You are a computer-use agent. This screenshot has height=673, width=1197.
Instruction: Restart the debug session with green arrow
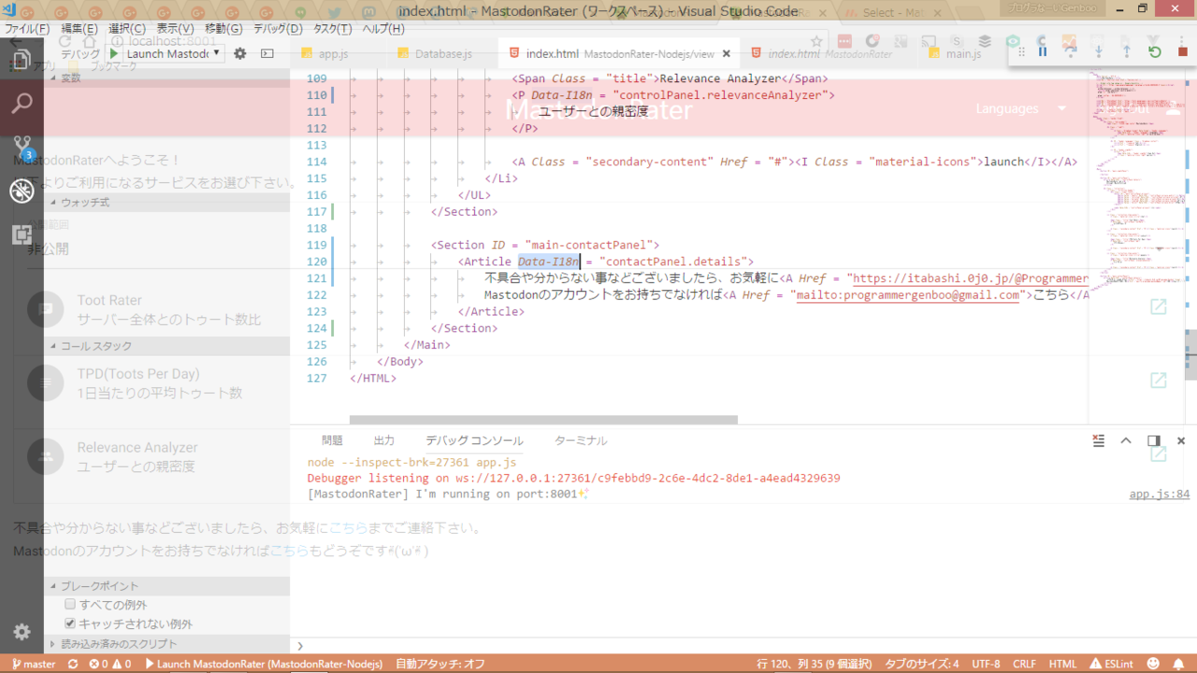click(1155, 51)
